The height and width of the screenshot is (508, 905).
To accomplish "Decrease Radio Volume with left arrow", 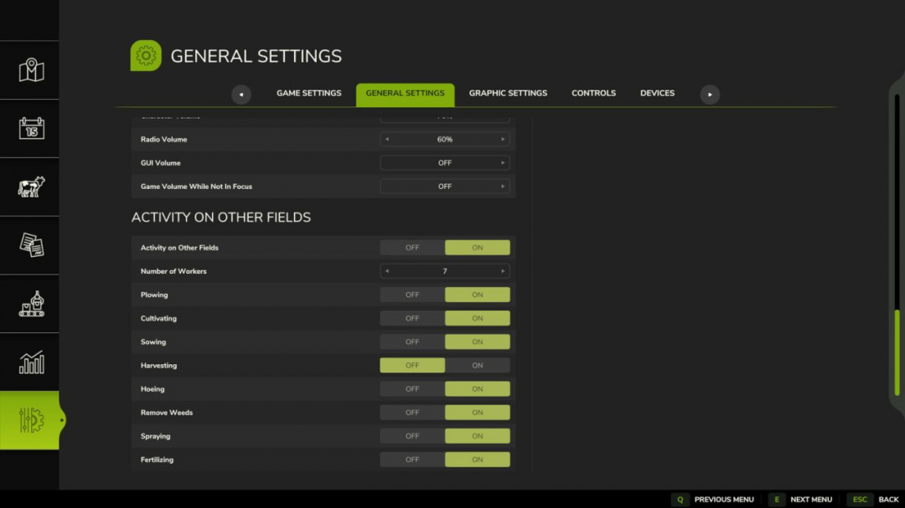I will coord(387,140).
